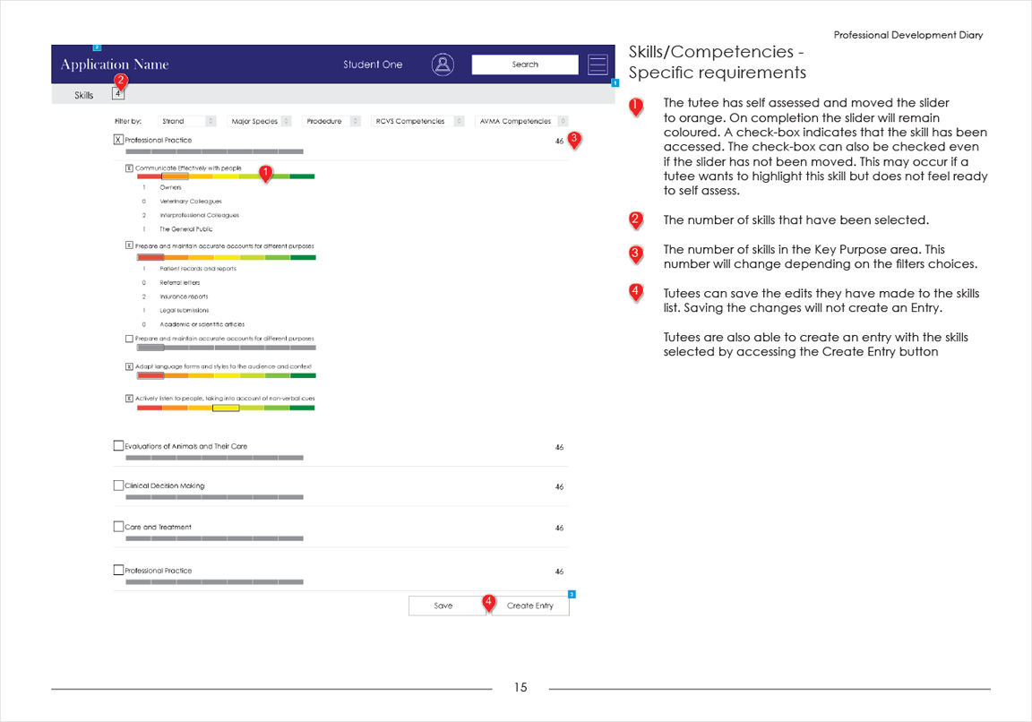Click the Filter by: label

click(x=128, y=121)
